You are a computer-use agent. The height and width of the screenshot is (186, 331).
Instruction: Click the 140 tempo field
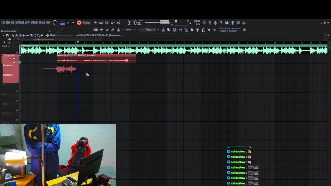(86, 23)
